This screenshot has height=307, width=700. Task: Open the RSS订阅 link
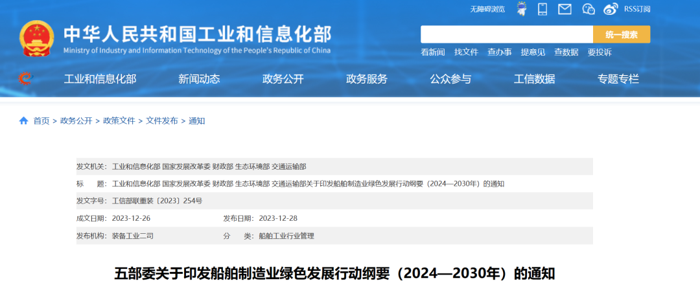click(636, 9)
